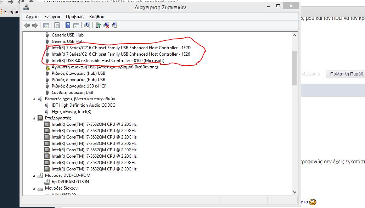
Task: Select the last Intel(R) Core(TM) i7-3632QM CPU entry
Action: [94, 169]
